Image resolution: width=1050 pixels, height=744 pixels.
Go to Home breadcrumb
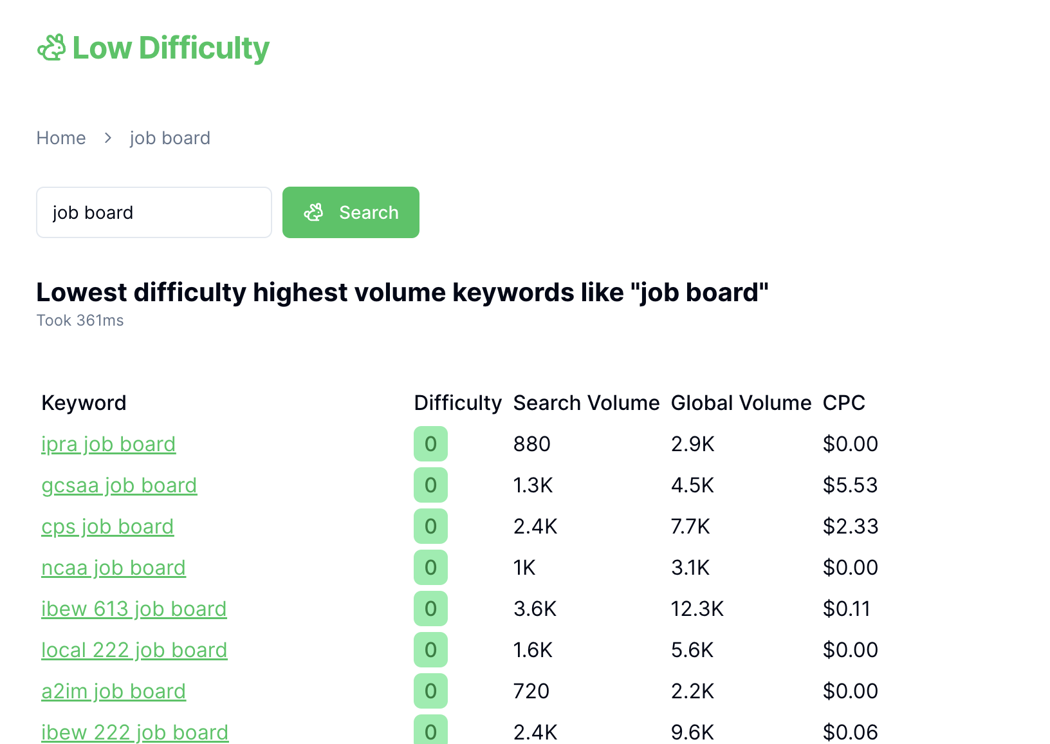tap(61, 138)
